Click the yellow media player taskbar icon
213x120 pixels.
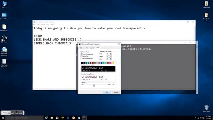(x=74, y=118)
